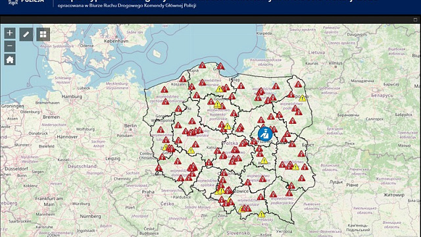This screenshot has height=237, width=421.
Task: Return map to home extent
Action: (10, 59)
